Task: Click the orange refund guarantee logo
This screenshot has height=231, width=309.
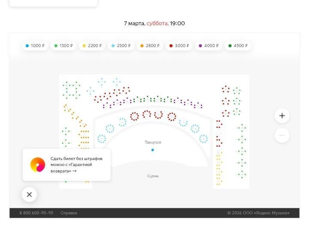Action: (38, 165)
